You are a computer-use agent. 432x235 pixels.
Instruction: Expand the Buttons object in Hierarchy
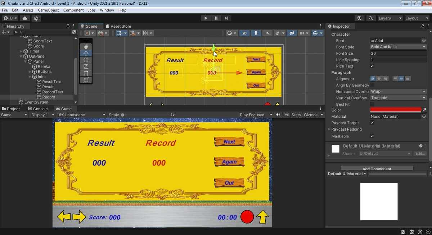tap(30, 72)
